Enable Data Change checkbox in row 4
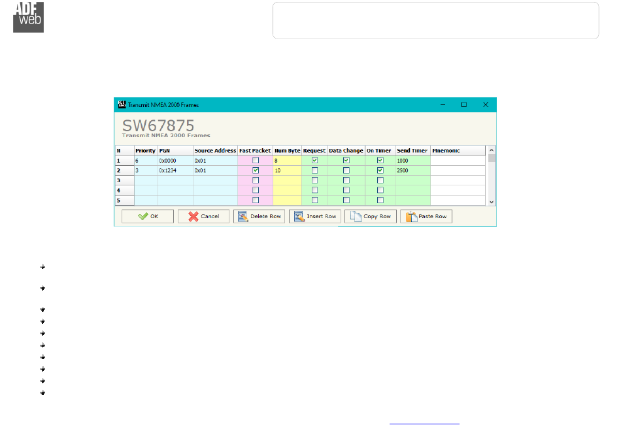621x427 pixels. tap(346, 191)
